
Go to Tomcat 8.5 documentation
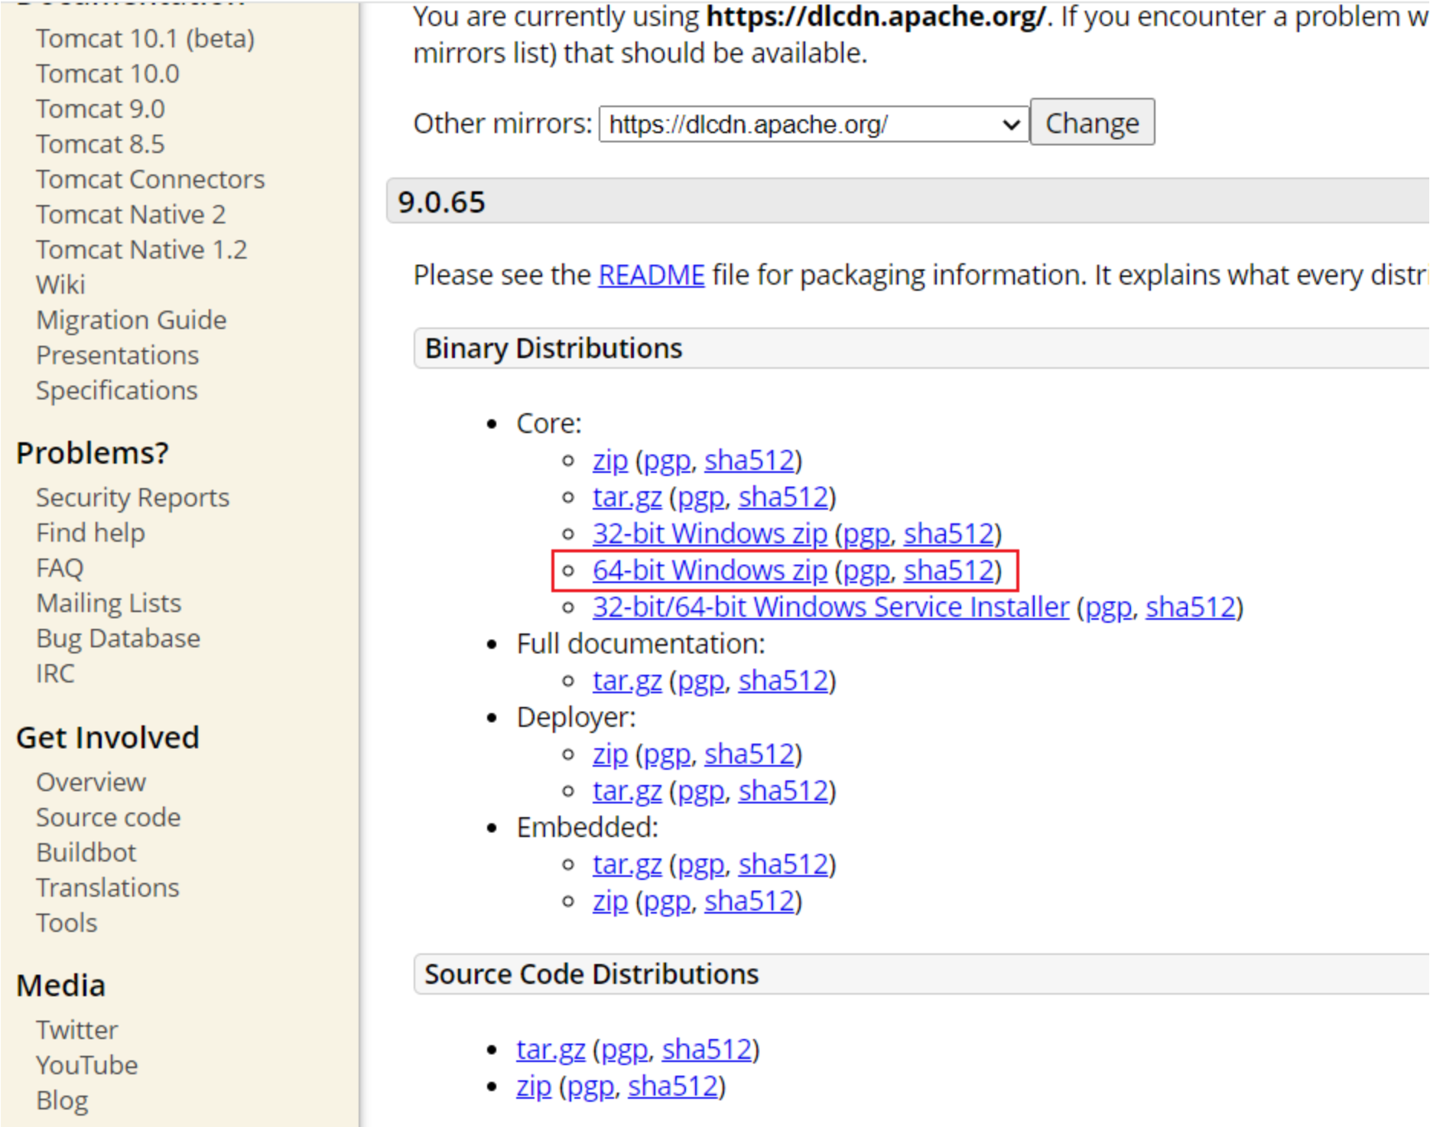100,144
